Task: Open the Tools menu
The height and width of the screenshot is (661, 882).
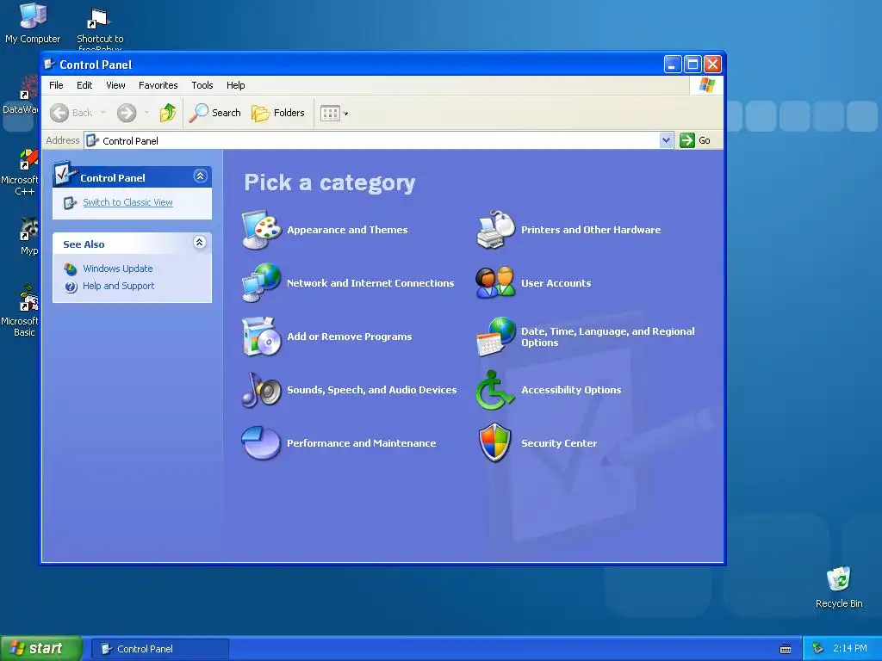Action: coord(202,85)
